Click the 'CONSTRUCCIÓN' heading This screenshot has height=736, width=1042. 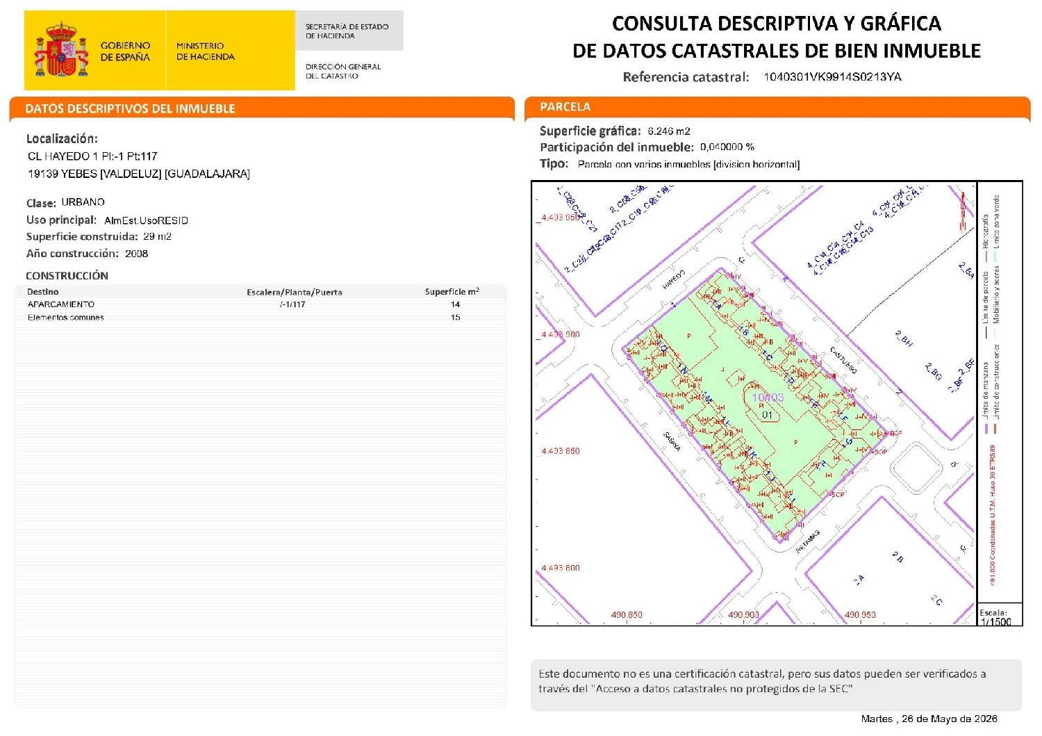click(67, 276)
